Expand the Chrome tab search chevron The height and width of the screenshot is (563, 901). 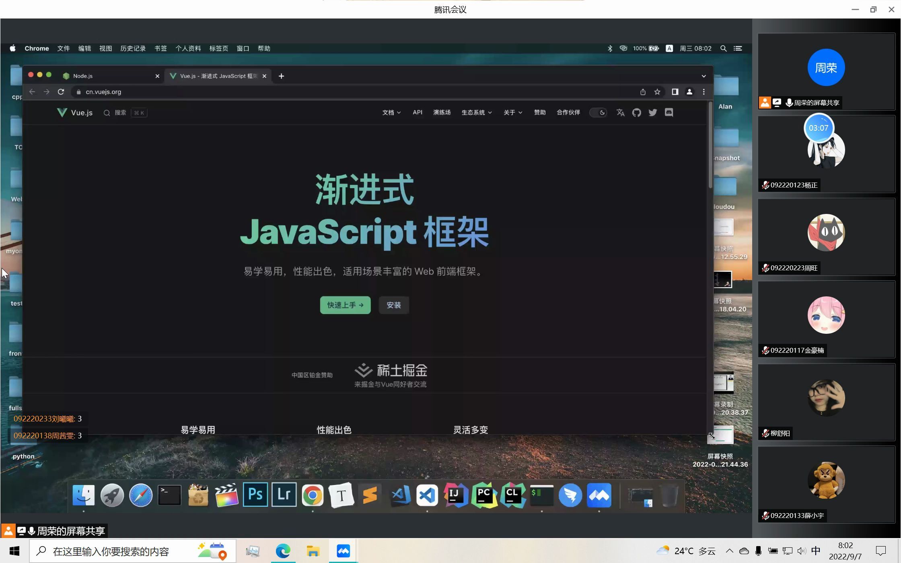pos(704,76)
